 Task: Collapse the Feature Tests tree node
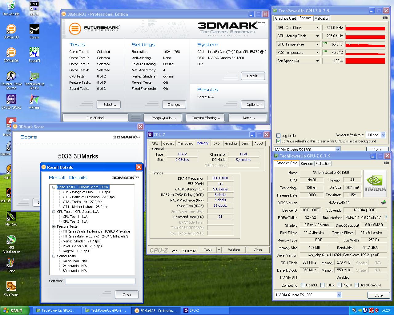click(x=54, y=226)
